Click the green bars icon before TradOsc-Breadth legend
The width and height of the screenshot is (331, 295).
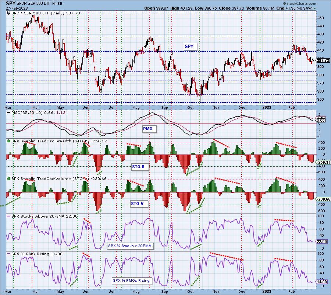[x=9, y=141]
